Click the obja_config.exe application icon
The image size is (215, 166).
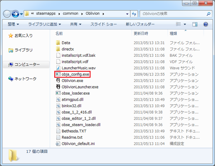tap(58, 74)
